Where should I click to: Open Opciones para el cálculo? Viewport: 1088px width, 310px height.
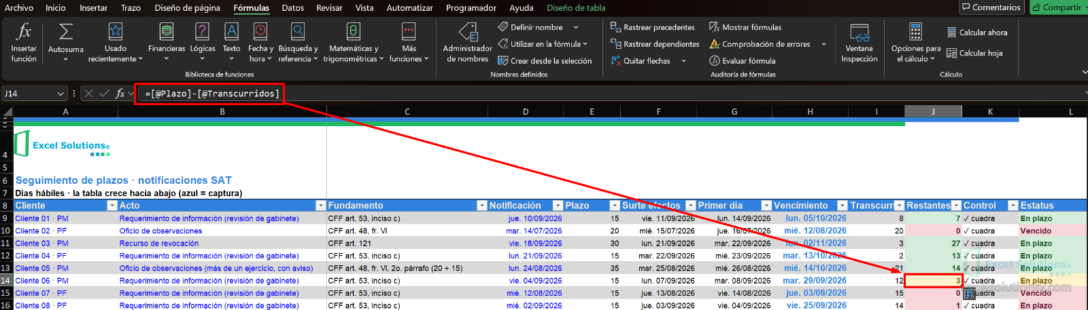[x=916, y=43]
